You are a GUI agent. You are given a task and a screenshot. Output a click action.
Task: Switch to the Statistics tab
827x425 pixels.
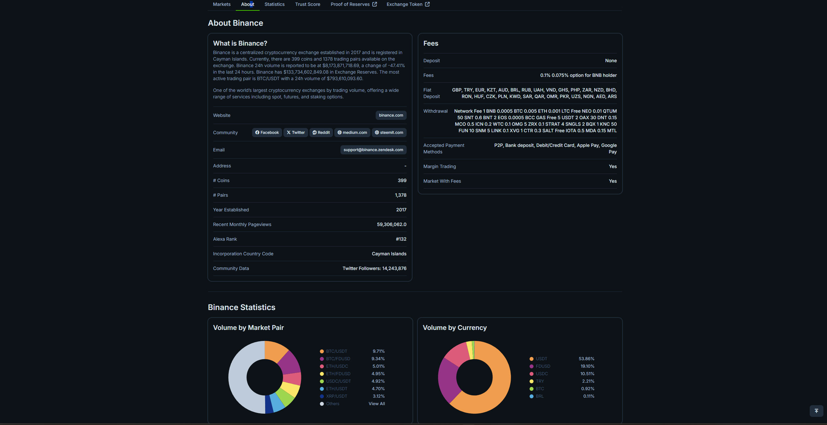tap(274, 4)
